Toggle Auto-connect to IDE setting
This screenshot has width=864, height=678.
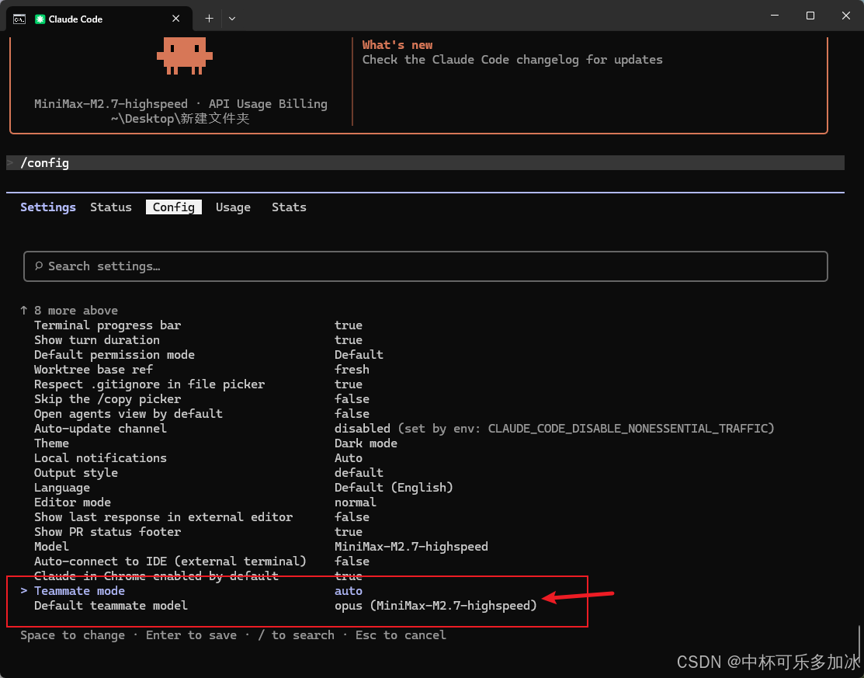(x=202, y=562)
